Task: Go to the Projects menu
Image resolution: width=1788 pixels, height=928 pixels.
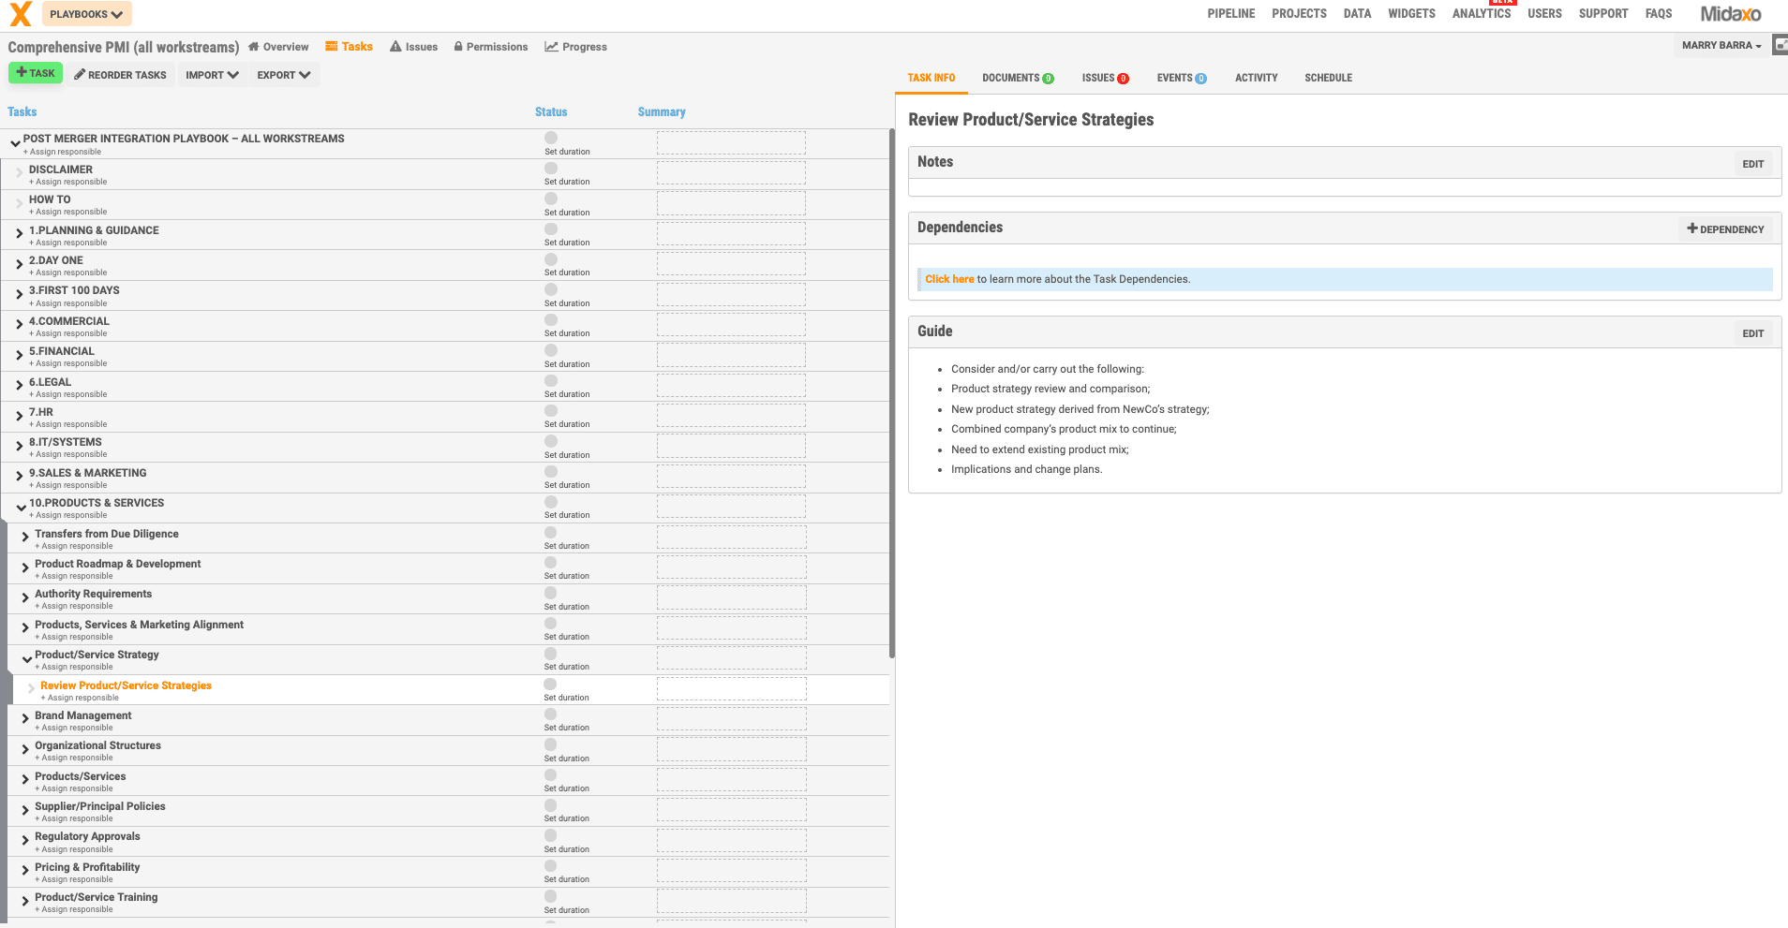Action: click(x=1299, y=14)
